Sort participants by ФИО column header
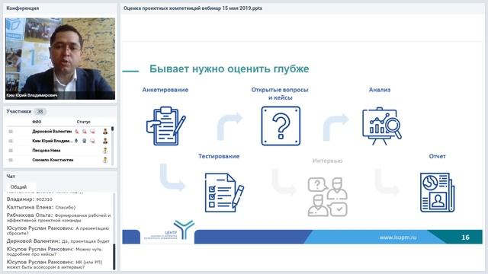Screen dimensions: 488x274 pos(37,122)
